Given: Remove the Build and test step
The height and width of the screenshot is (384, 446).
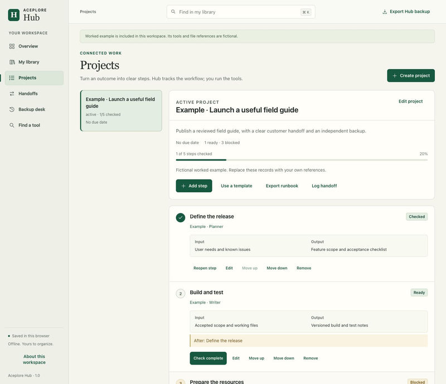Looking at the screenshot, I should tap(311, 358).
